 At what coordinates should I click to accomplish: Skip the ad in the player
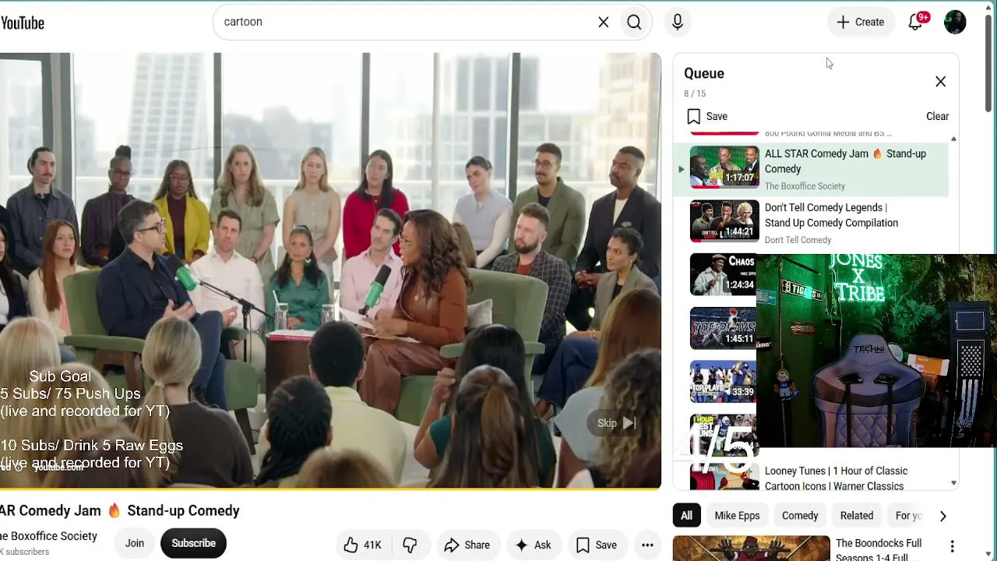point(616,423)
